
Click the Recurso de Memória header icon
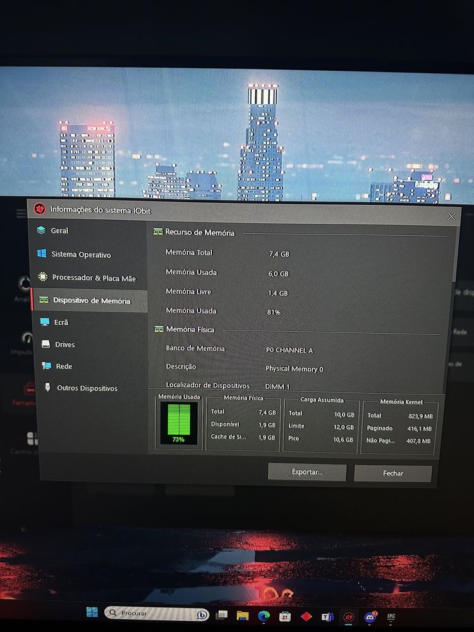click(158, 232)
